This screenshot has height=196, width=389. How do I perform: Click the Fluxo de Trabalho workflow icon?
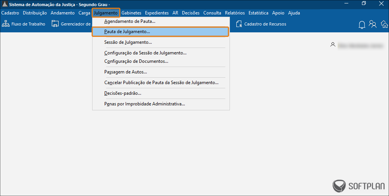coord(6,24)
